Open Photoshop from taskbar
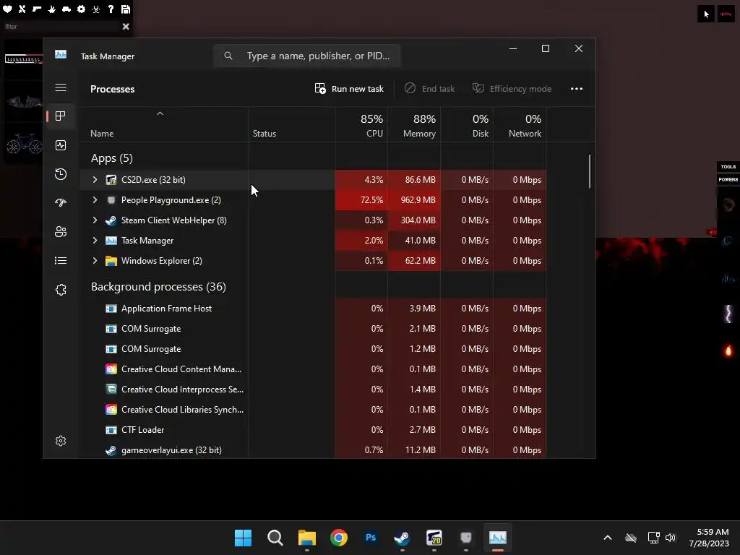This screenshot has height=555, width=740. pyautogui.click(x=371, y=538)
